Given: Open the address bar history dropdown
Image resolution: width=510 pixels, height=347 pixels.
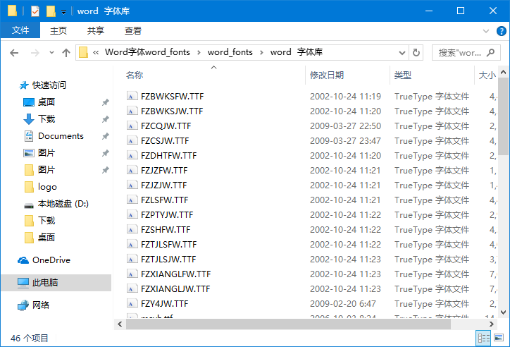Looking at the screenshot, I should [402, 53].
